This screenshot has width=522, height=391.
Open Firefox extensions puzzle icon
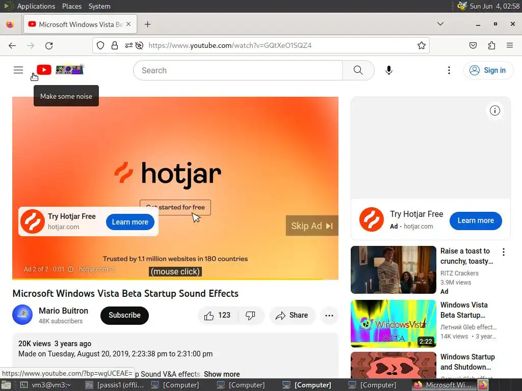[491, 45]
